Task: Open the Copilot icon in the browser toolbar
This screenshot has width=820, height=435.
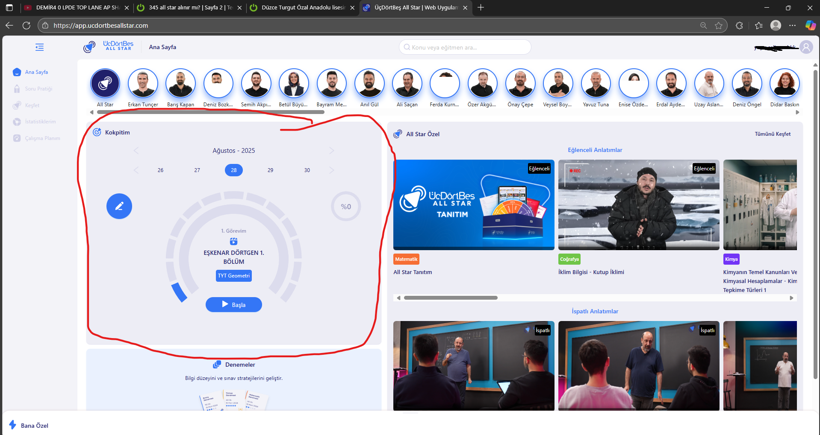Action: (x=810, y=26)
